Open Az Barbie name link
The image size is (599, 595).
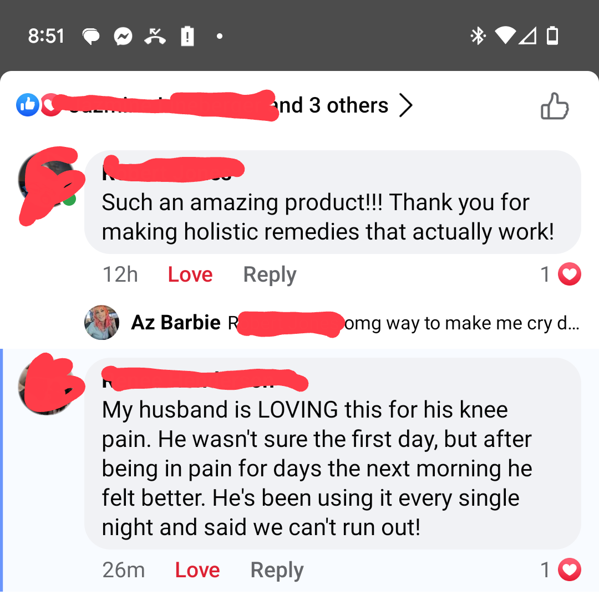(x=176, y=323)
